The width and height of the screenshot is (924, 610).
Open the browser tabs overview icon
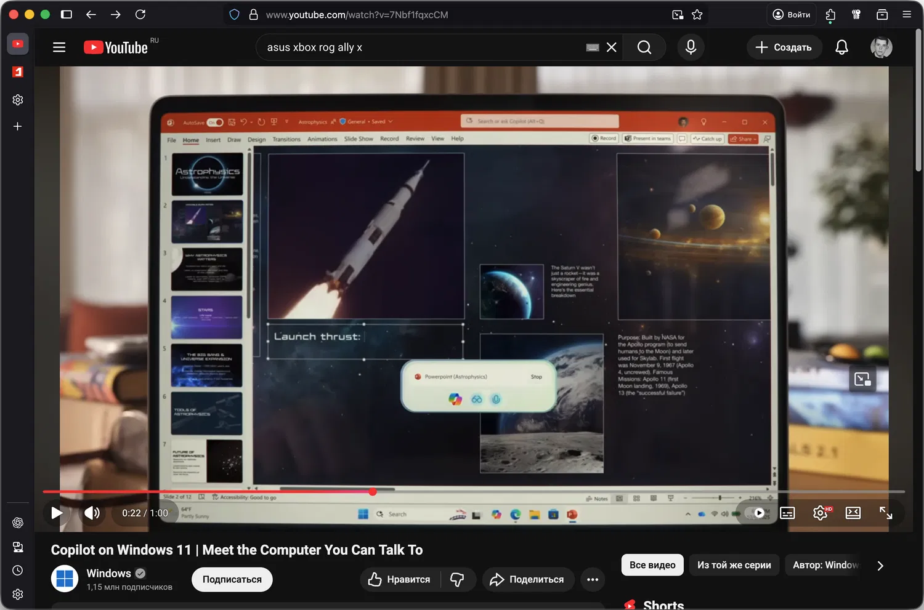pos(882,14)
